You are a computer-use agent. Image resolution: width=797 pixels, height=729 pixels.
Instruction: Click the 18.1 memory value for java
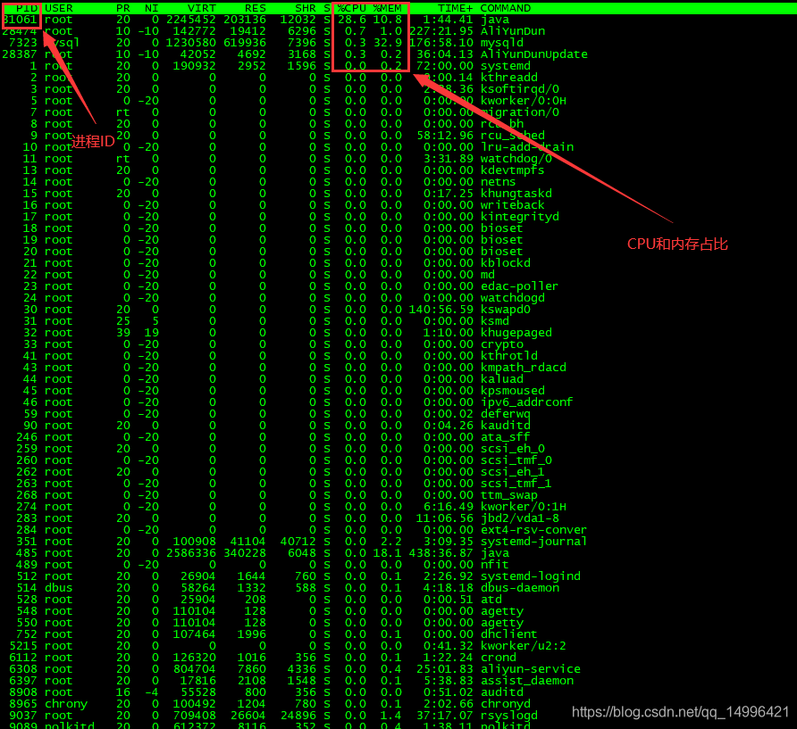pos(387,553)
